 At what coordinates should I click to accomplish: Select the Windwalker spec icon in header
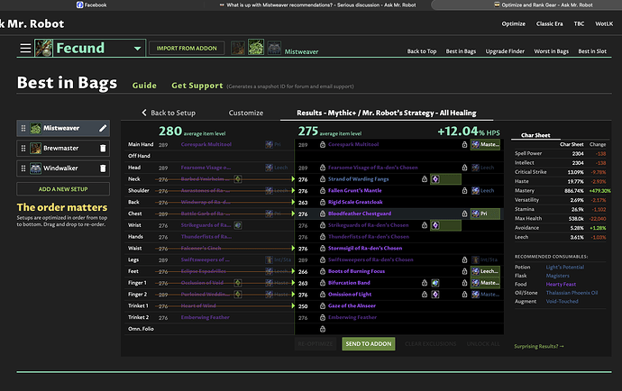pyautogui.click(x=274, y=48)
